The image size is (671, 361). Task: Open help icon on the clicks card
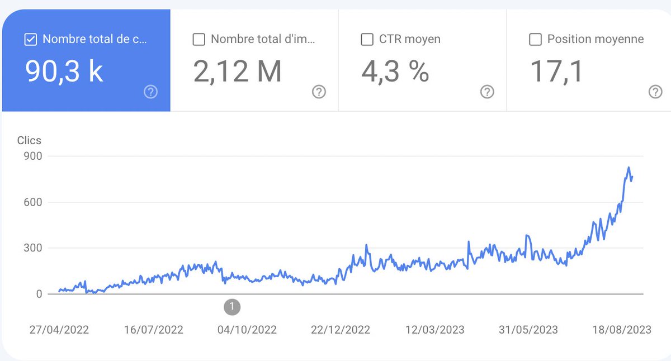coord(150,92)
